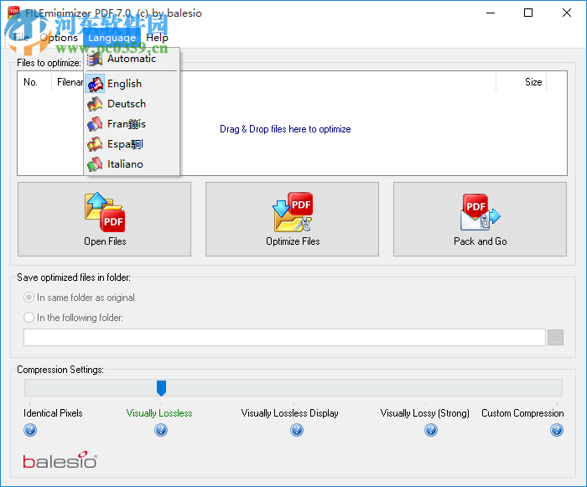Close the FILEminimizer window
Image resolution: width=587 pixels, height=487 pixels.
[x=567, y=13]
